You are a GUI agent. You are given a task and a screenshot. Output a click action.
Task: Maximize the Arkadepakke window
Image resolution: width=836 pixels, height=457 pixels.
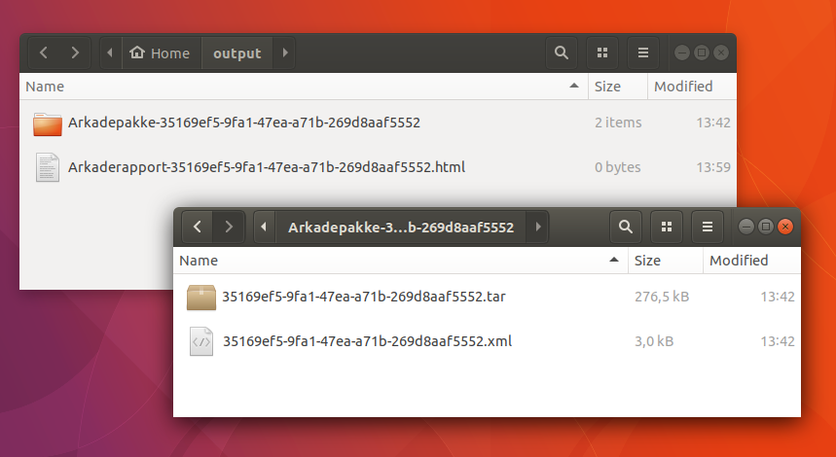(766, 227)
